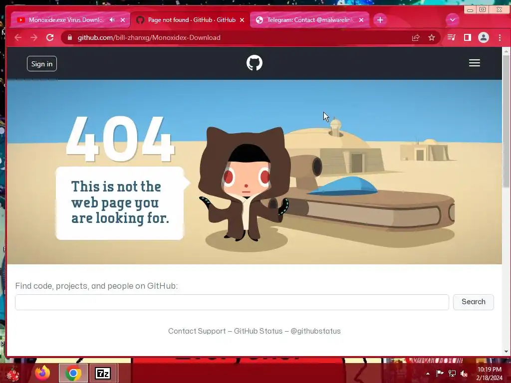Open Firefox from taskbar
Image resolution: width=511 pixels, height=383 pixels.
(x=43, y=373)
